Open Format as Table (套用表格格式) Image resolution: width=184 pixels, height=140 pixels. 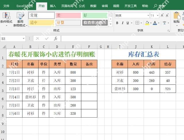click(20, 19)
